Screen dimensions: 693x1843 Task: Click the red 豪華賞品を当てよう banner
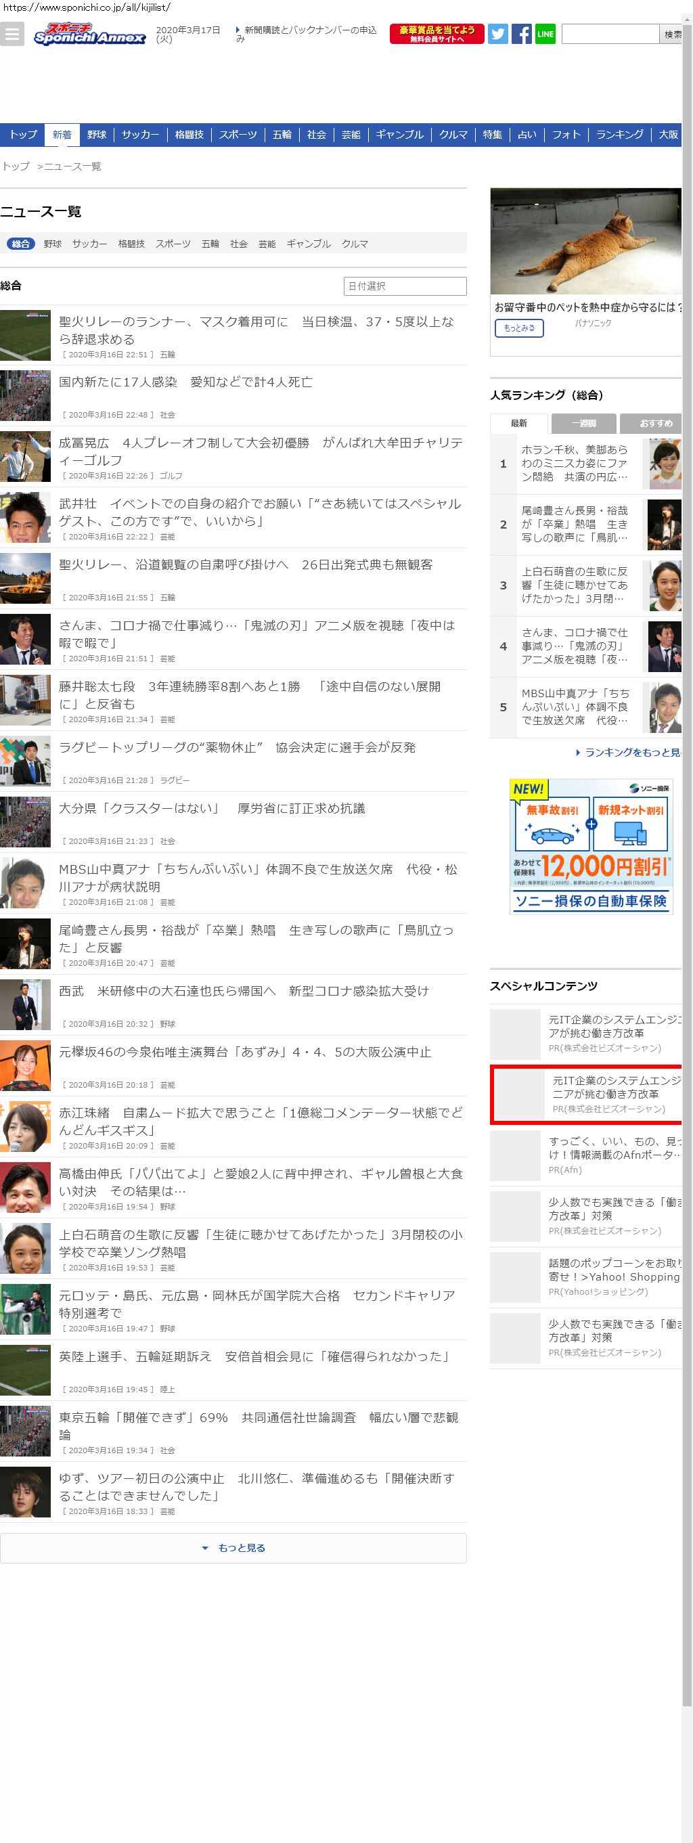point(437,34)
